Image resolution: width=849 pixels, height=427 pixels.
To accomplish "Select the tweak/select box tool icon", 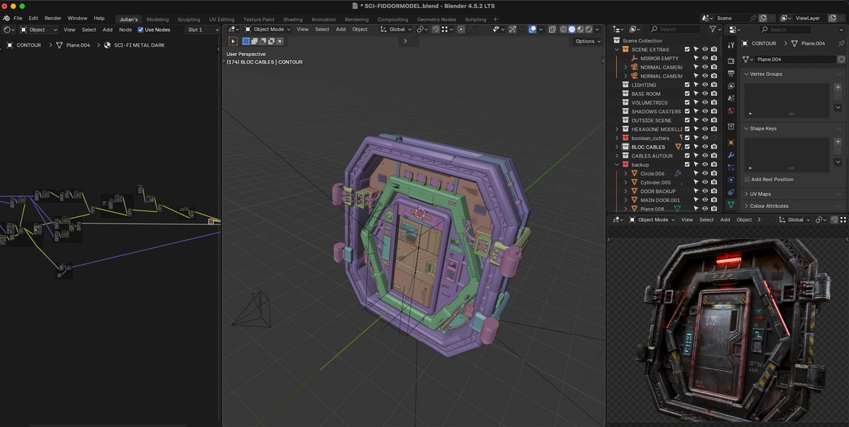I will tap(233, 41).
